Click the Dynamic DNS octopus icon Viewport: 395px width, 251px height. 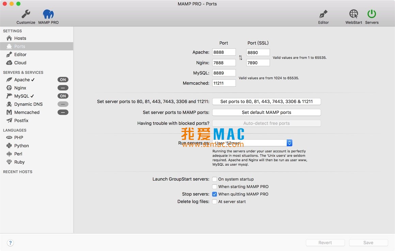tap(9, 104)
